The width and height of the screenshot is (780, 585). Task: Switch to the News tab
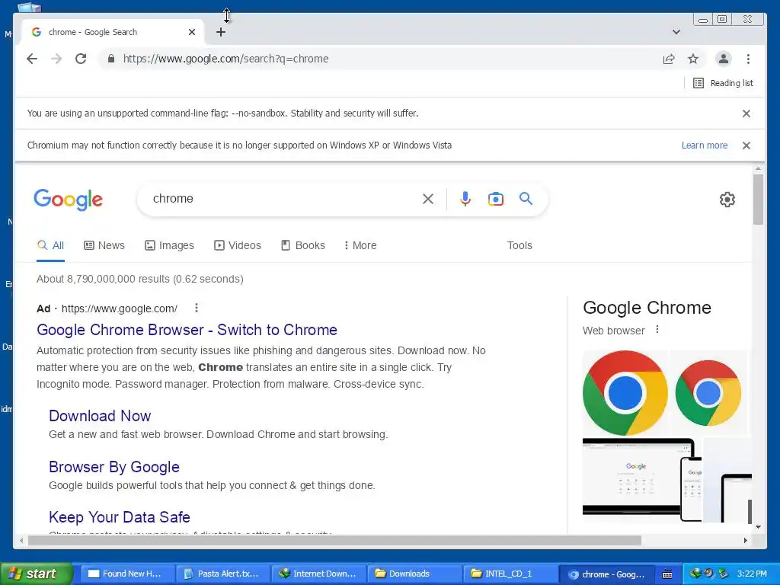[x=104, y=246]
